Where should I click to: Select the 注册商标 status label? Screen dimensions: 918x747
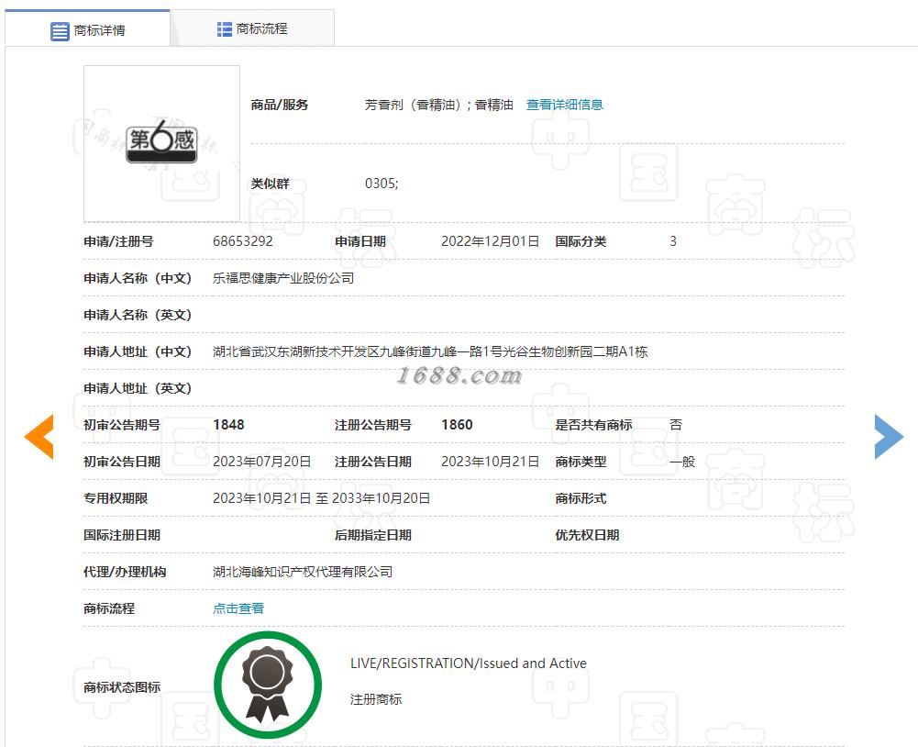coord(376,699)
